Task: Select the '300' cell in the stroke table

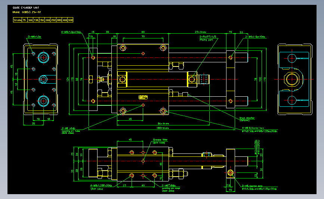Action: [59, 20]
